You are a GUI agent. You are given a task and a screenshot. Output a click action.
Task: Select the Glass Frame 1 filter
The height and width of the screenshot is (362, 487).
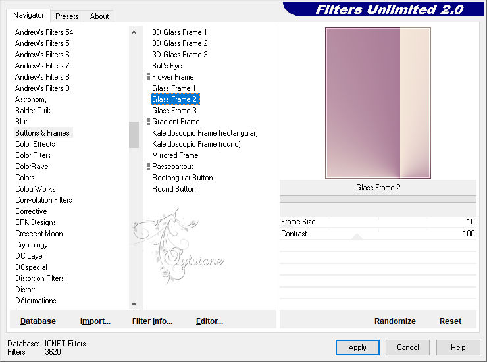point(174,88)
